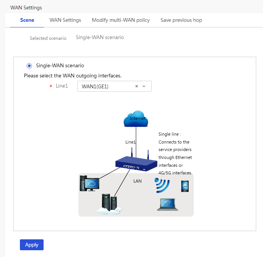
Task: Click 'Please select the WAN outgoing interfaces.' text
Action: point(73,76)
